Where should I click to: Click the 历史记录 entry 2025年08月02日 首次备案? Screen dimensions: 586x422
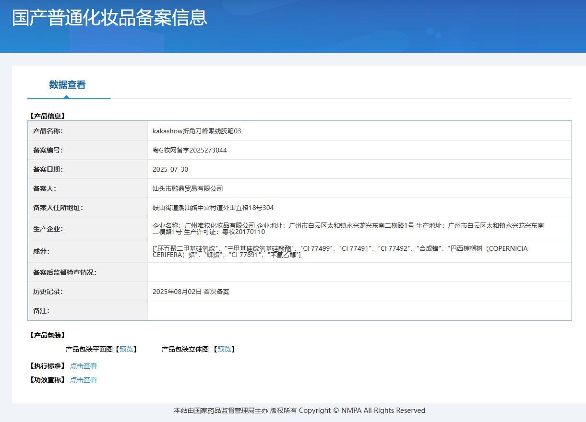(191, 292)
